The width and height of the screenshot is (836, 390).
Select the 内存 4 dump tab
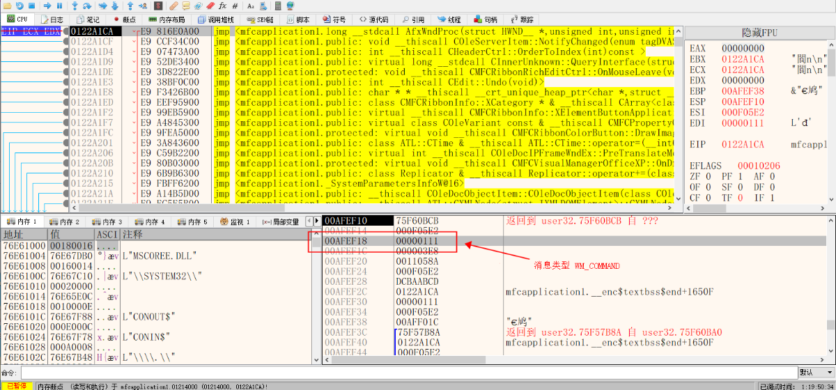[149, 221]
